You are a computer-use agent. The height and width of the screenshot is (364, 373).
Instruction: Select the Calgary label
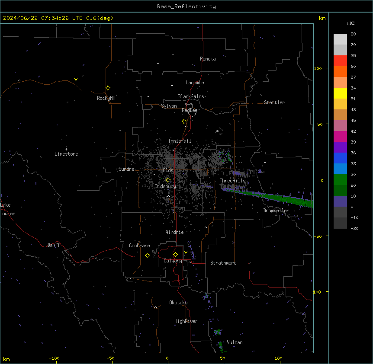coord(173,261)
